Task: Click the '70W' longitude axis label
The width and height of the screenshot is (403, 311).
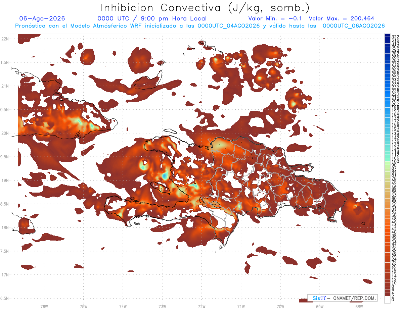Action: tap(280, 306)
